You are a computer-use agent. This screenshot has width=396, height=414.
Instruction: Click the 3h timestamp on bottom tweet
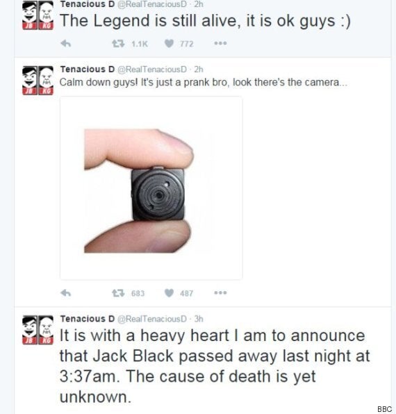pyautogui.click(x=199, y=319)
